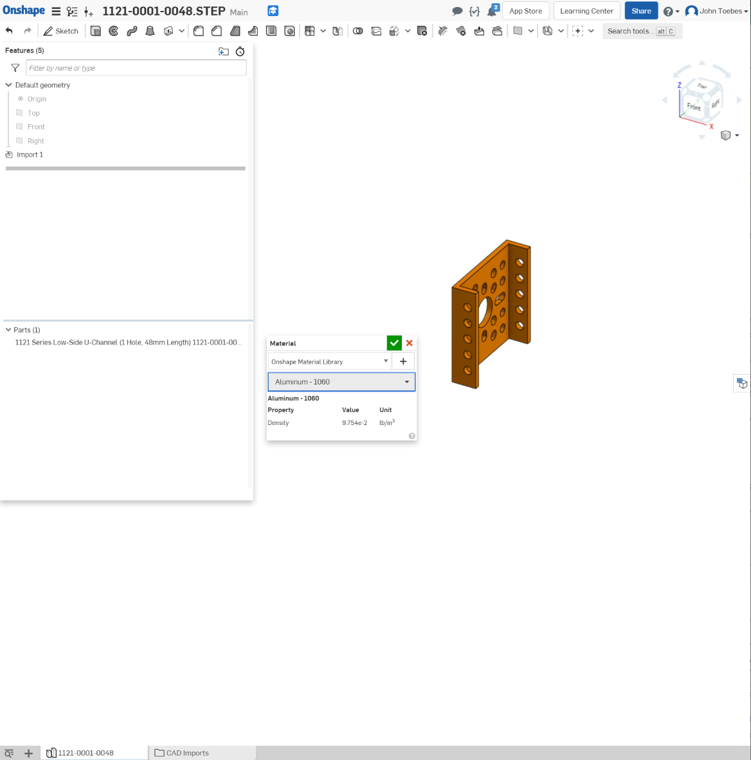Select the Linear pattern tool
The width and height of the screenshot is (751, 760).
[x=310, y=31]
